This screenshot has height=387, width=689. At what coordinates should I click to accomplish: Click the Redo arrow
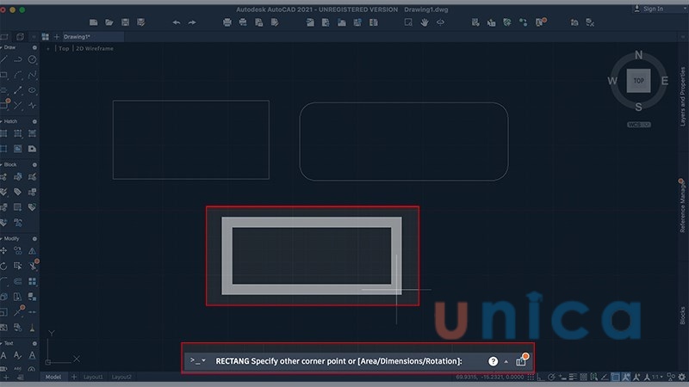(x=192, y=22)
